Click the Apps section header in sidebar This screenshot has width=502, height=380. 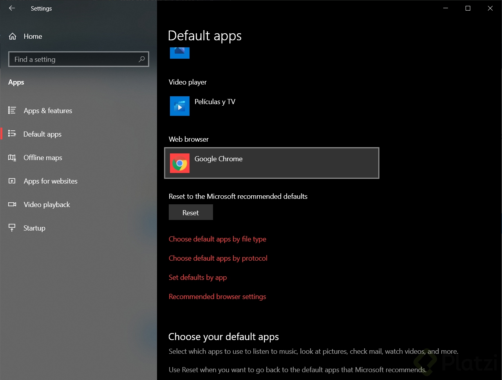pos(16,82)
